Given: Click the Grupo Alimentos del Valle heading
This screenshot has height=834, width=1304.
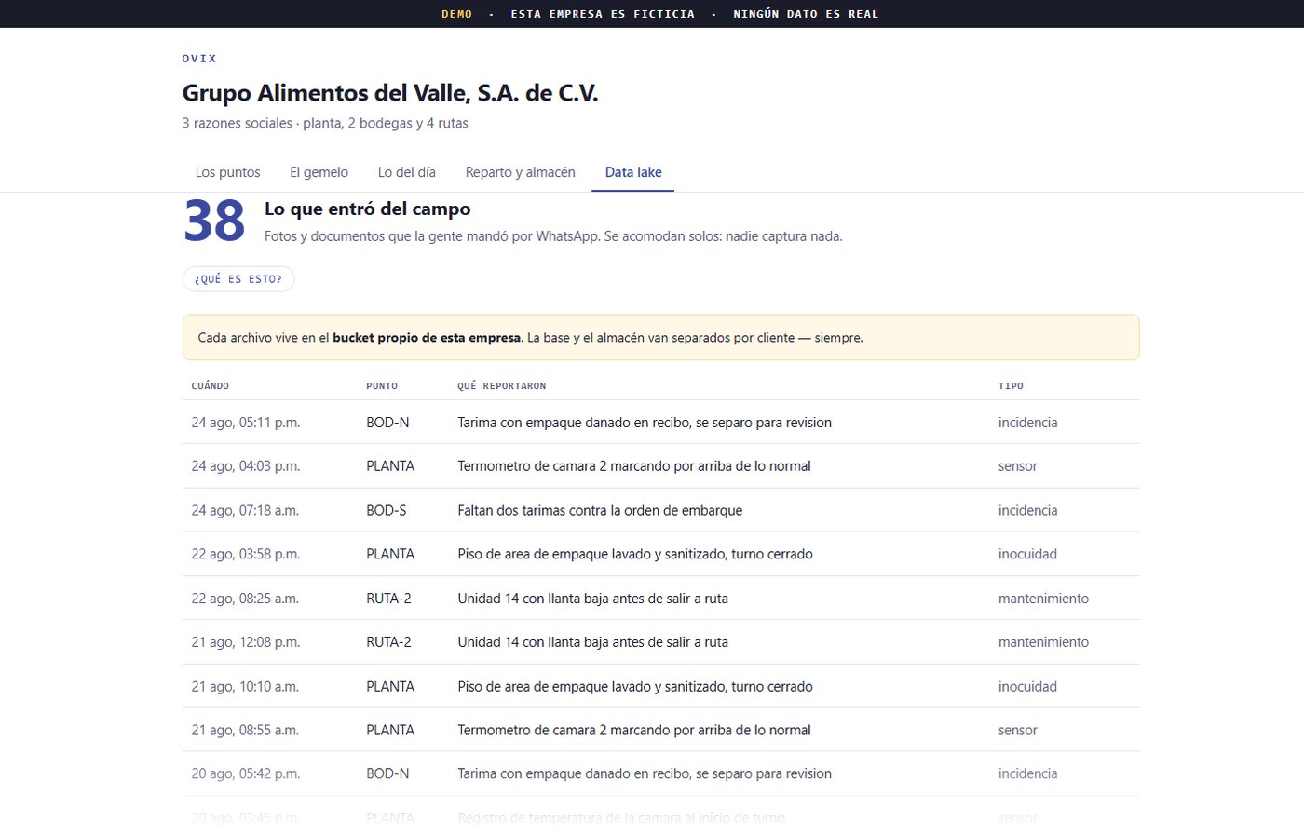Looking at the screenshot, I should click(x=390, y=93).
